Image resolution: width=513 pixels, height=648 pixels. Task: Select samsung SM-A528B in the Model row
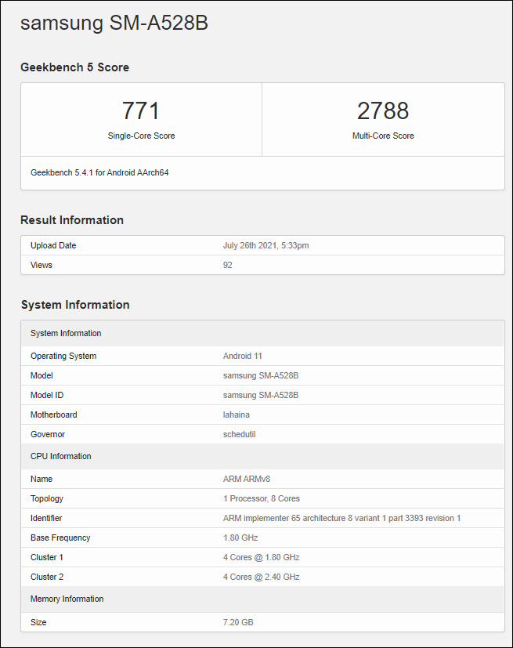pyautogui.click(x=261, y=375)
